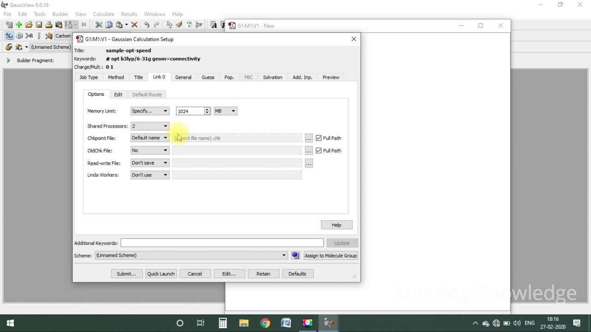The height and width of the screenshot is (332, 591).
Task: Click the Additional Keywords input field
Action: (x=222, y=243)
